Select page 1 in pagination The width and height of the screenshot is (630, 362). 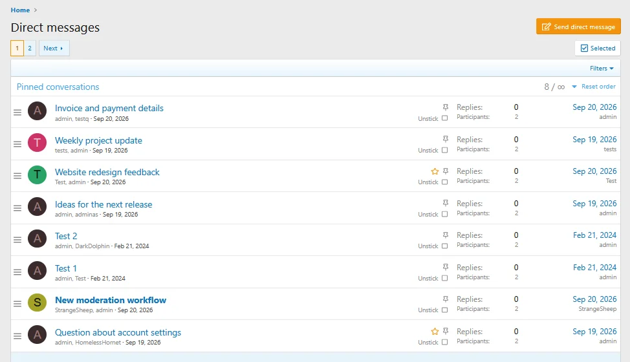point(17,48)
